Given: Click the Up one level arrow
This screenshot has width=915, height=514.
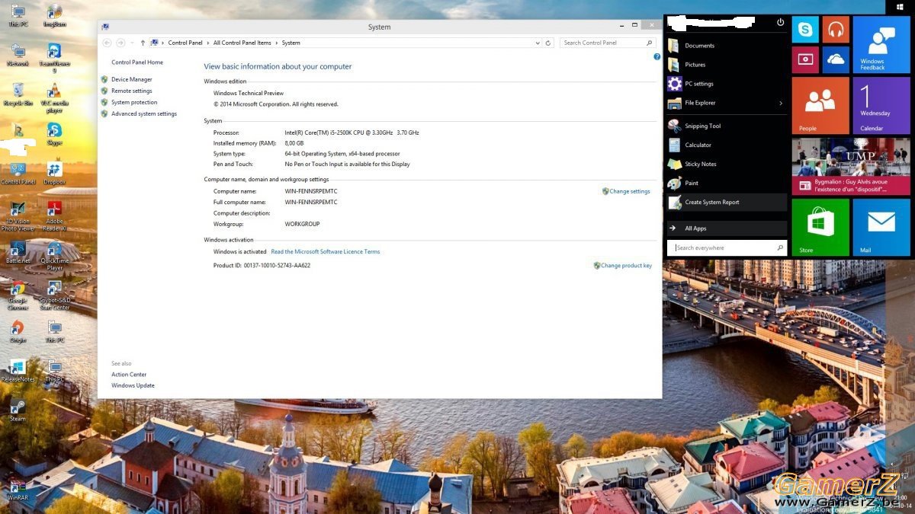Looking at the screenshot, I should 143,43.
